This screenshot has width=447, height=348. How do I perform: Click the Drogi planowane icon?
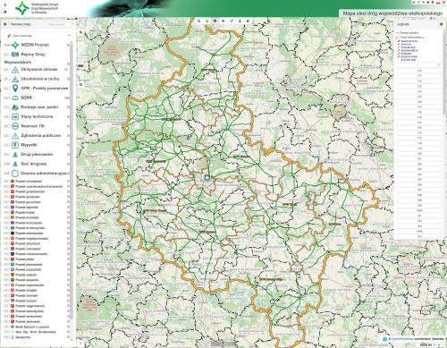click(15, 155)
